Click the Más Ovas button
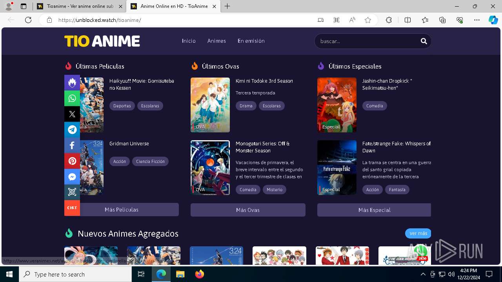Screen dimensions: 502x282 [248, 210]
